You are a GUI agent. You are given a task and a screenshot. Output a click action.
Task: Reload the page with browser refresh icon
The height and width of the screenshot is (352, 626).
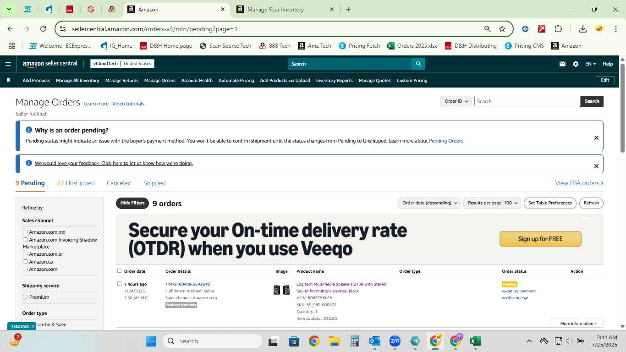pos(43,29)
